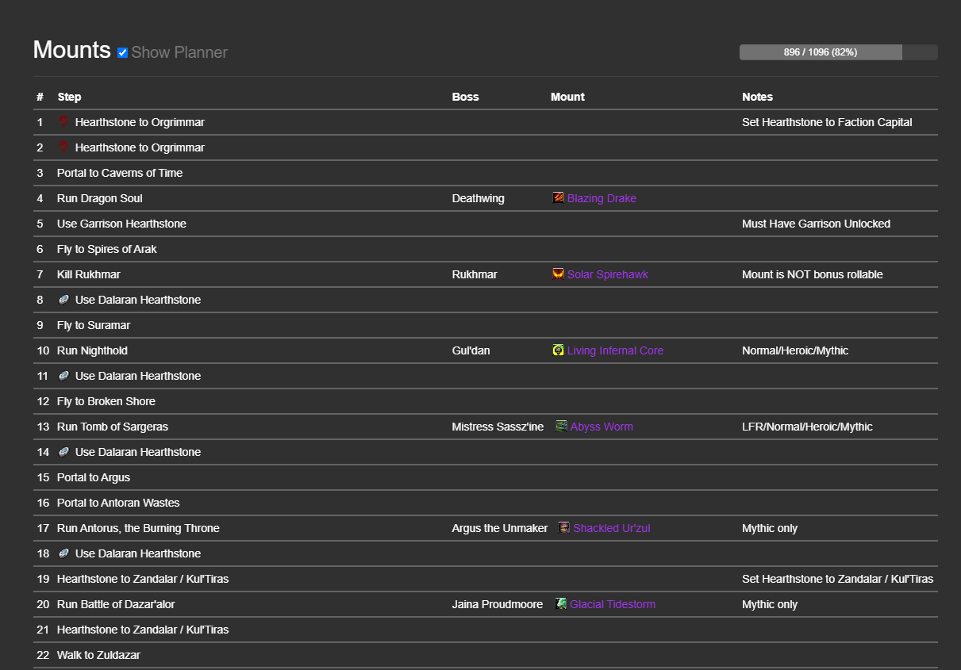The image size is (961, 670).
Task: Click the # column header
Action: tap(40, 97)
